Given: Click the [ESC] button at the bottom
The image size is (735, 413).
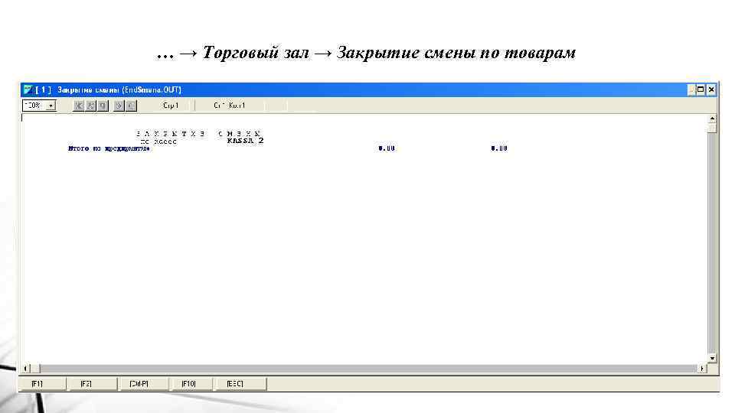Looking at the screenshot, I should [241, 384].
